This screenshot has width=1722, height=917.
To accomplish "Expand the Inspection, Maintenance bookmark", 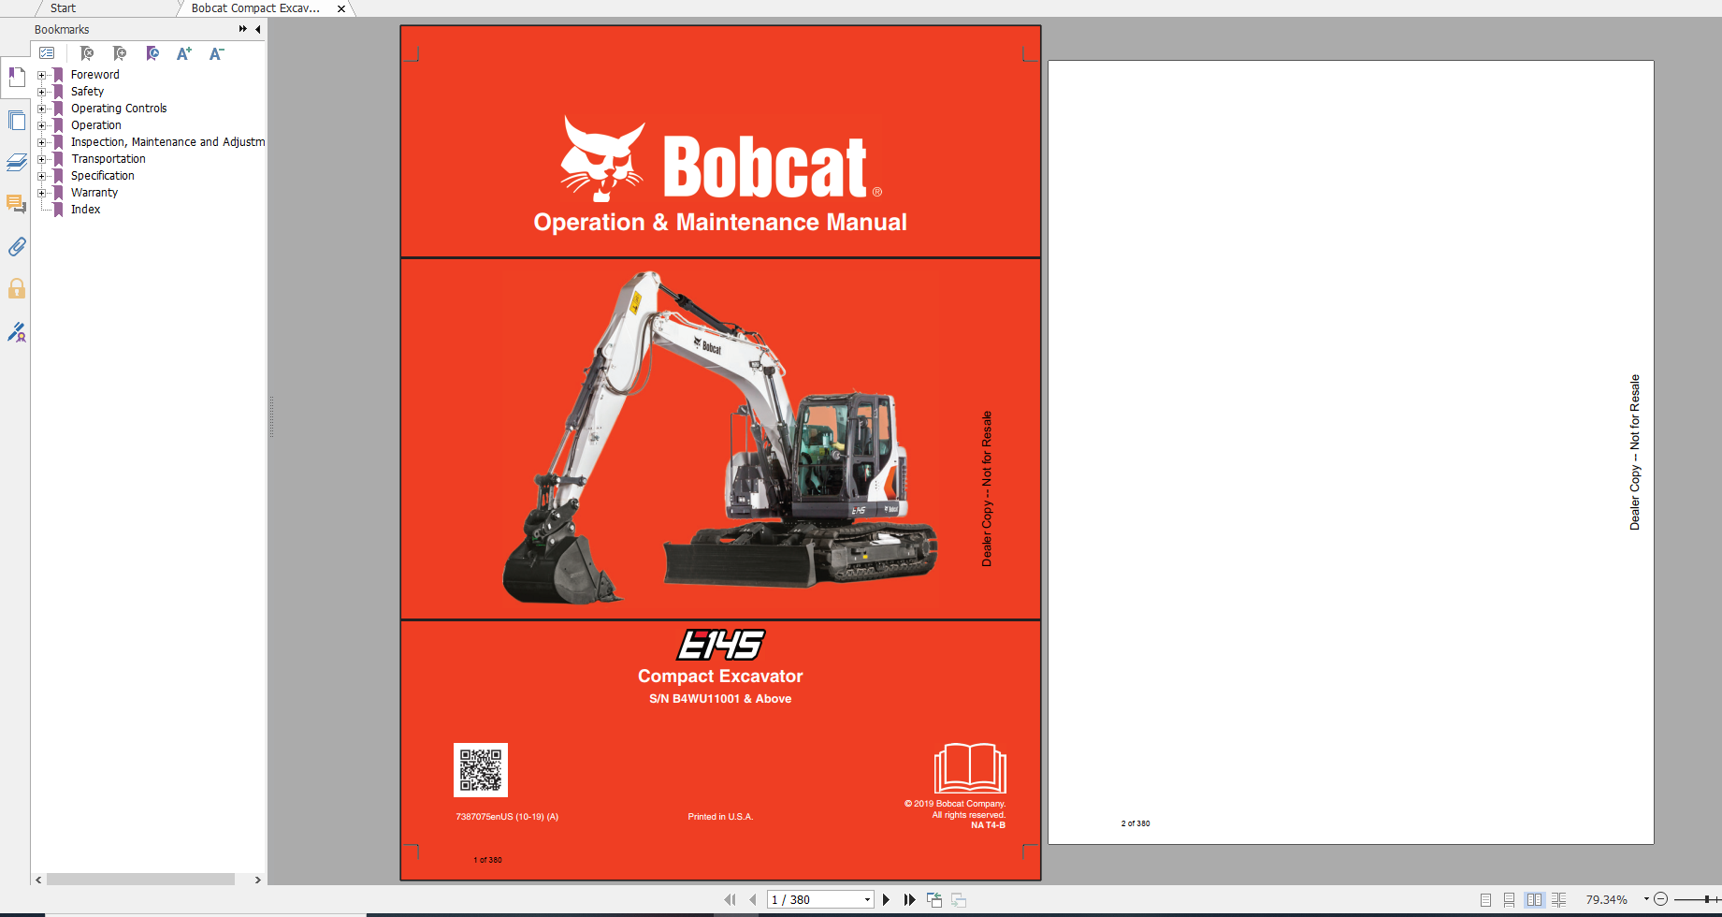I will click(41, 142).
